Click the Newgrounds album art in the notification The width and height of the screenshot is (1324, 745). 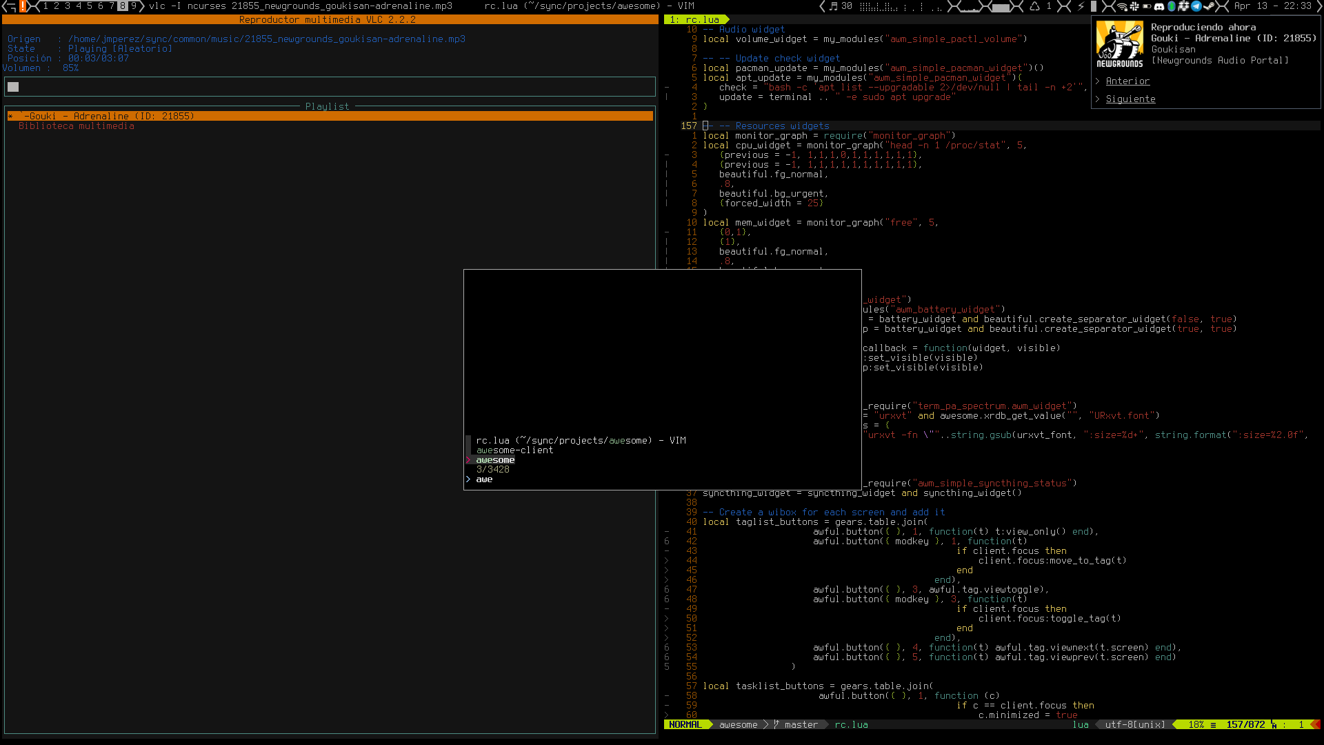(x=1120, y=44)
